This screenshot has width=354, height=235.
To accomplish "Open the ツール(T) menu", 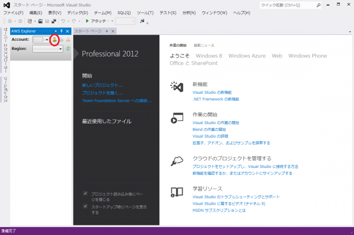I will (x=145, y=13).
